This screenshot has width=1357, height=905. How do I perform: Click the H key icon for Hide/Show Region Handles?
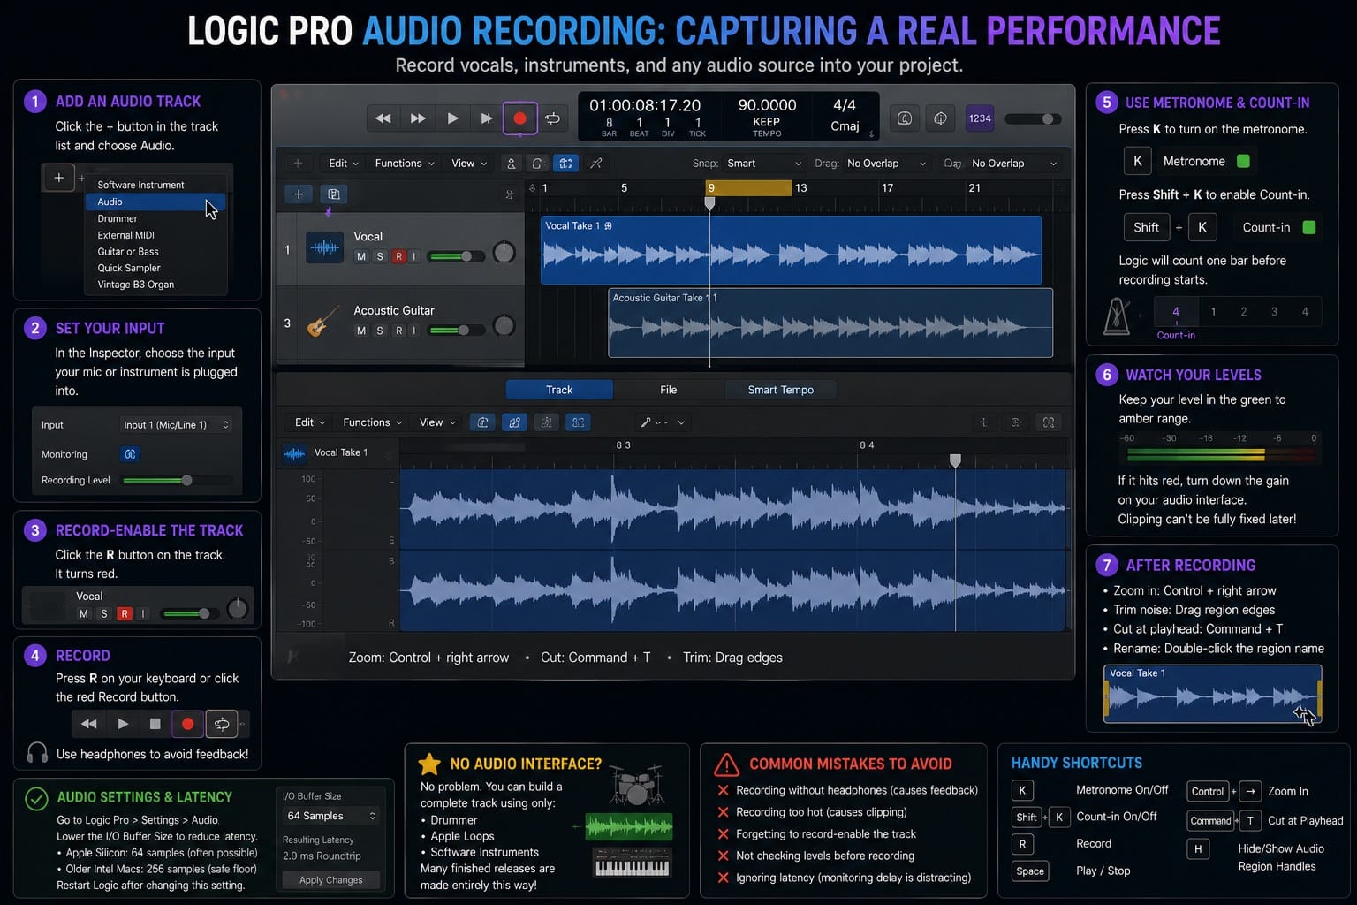click(1198, 848)
